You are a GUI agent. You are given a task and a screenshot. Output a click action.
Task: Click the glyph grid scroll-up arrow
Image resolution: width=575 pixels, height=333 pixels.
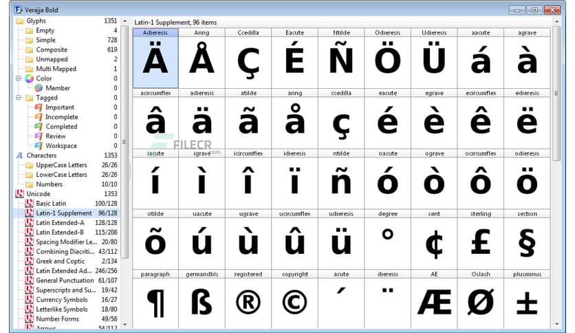556,22
